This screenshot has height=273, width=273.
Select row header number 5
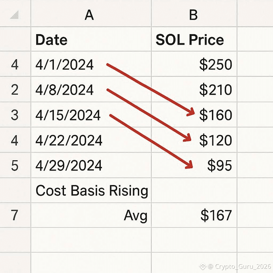pyautogui.click(x=15, y=166)
